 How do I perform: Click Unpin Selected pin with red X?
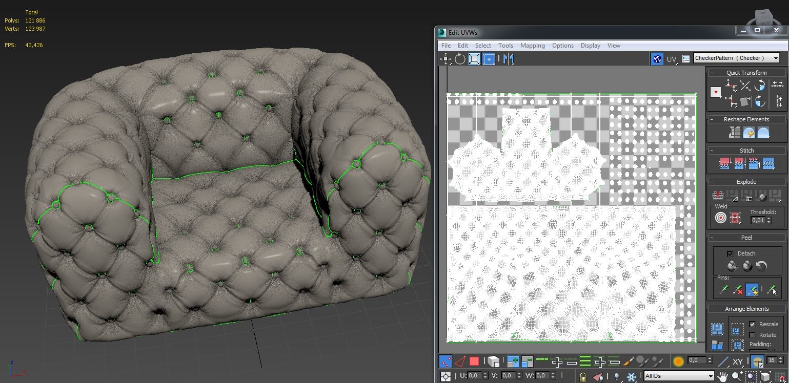(x=738, y=290)
